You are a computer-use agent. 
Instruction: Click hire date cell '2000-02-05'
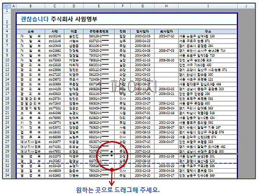click(x=142, y=36)
